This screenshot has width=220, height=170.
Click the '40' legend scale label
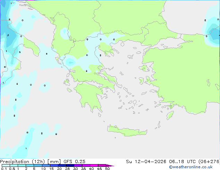(x=91, y=169)
